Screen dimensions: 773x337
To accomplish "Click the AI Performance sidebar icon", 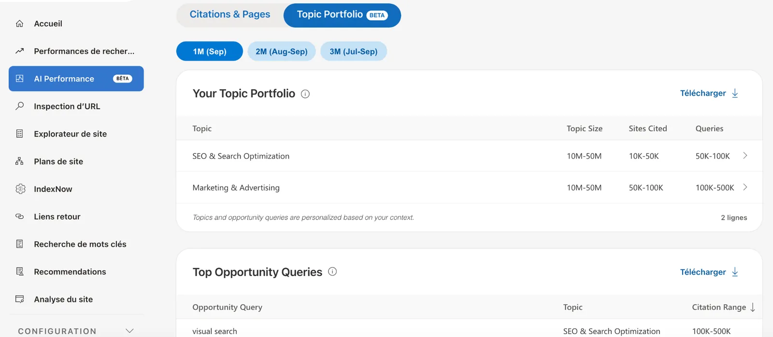I will click(19, 78).
